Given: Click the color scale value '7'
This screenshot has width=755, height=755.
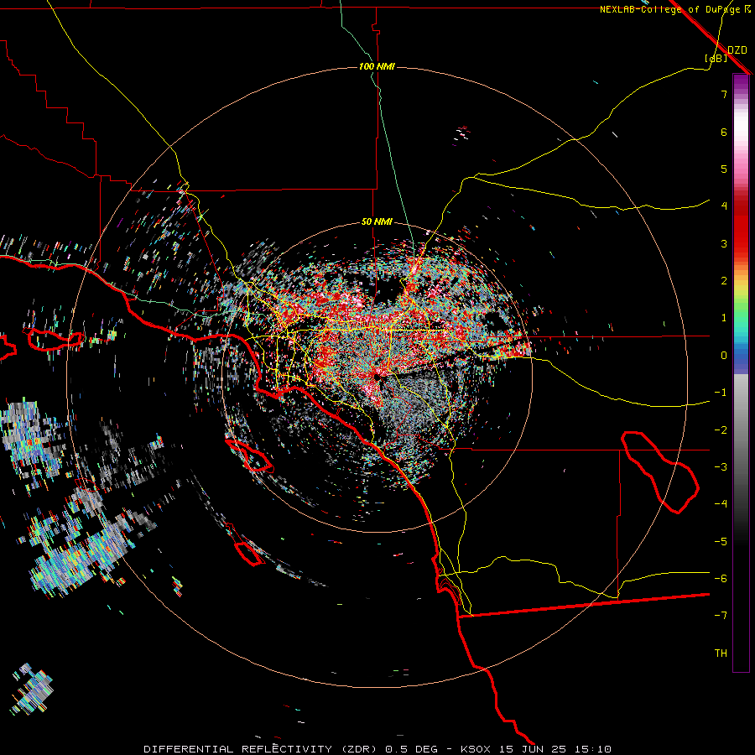Looking at the screenshot, I should pos(724,94).
